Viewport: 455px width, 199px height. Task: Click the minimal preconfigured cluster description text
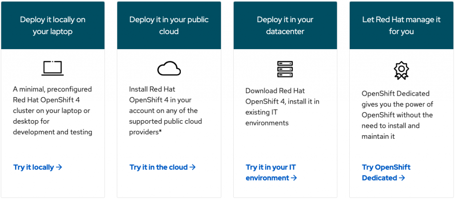(52, 110)
